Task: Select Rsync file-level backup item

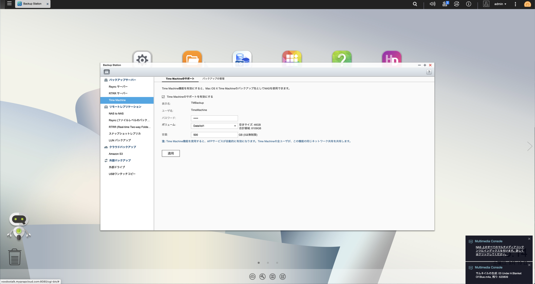Action: click(129, 120)
